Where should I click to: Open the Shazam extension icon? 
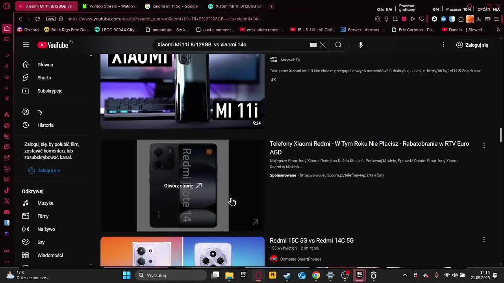click(443, 19)
